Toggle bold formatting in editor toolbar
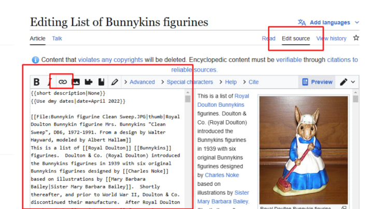Screen dimensions: 373x209 [x=36, y=82]
